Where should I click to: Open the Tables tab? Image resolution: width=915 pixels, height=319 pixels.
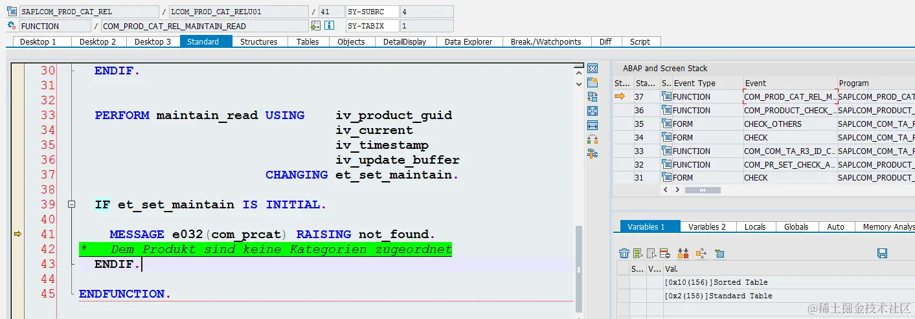(308, 41)
